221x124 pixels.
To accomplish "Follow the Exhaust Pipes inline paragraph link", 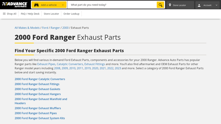I will pyautogui.click(x=46, y=64).
